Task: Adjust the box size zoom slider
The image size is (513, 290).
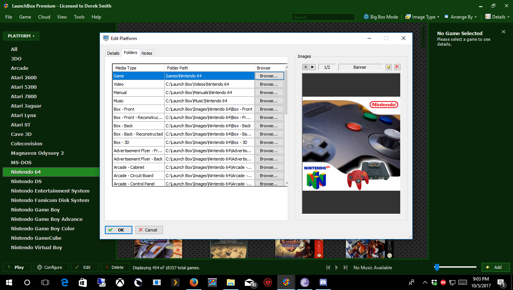Action: tap(437, 267)
